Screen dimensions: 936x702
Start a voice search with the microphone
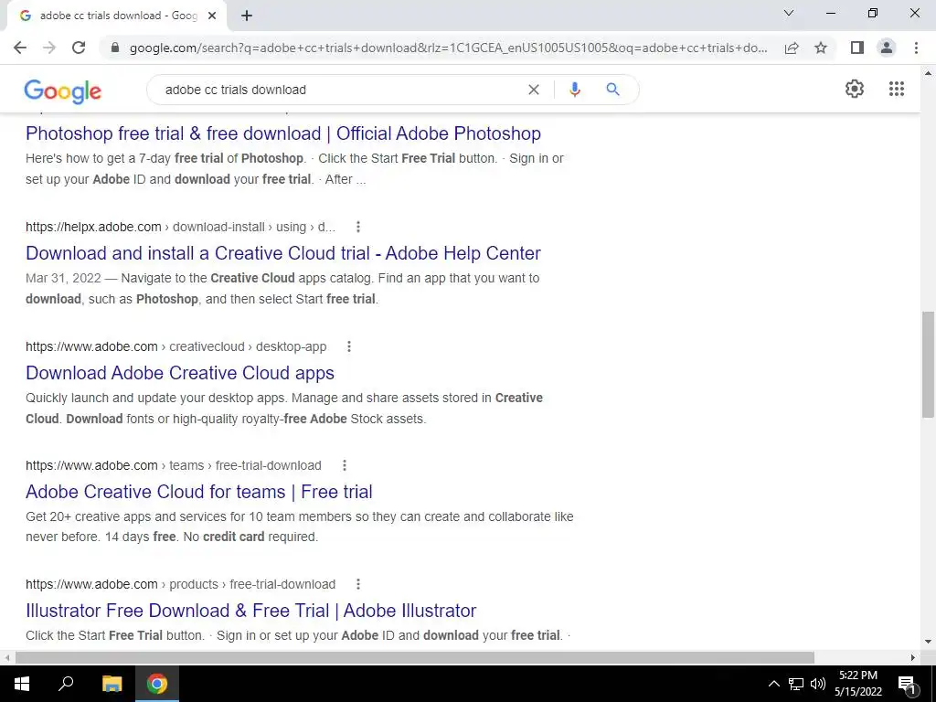pos(575,90)
